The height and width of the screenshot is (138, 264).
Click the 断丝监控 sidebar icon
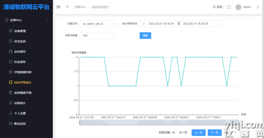pyautogui.click(x=11, y=123)
